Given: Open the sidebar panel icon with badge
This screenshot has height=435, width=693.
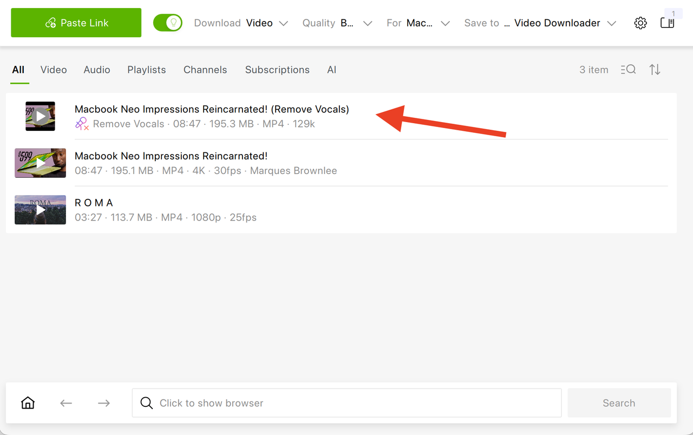Looking at the screenshot, I should (668, 23).
